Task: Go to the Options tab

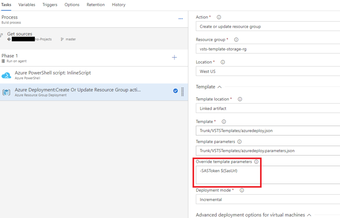Action: 72,5
